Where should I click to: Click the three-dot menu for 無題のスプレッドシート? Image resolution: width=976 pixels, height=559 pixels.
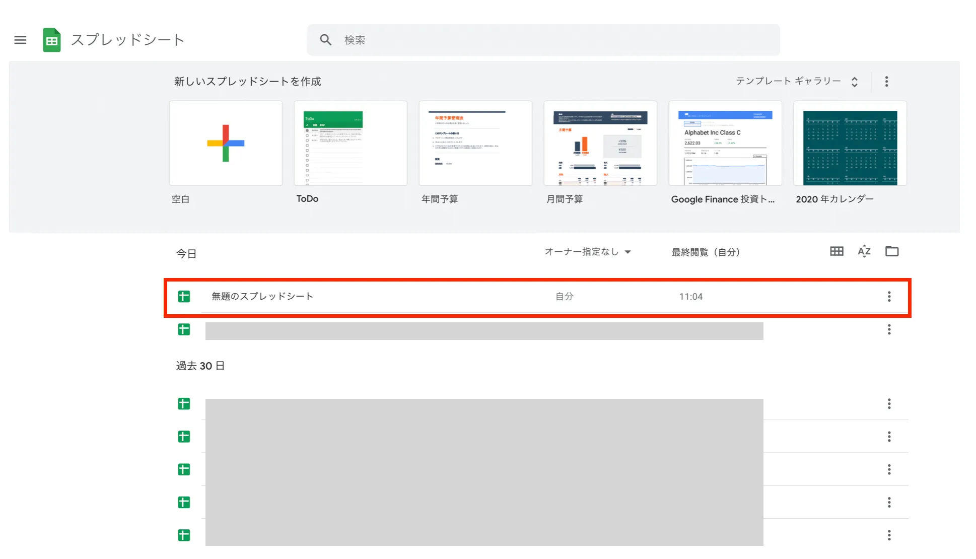click(889, 296)
